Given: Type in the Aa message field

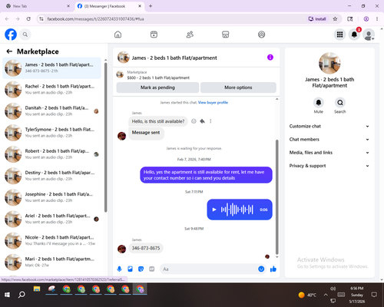Looking at the screenshot, I should (x=208, y=269).
